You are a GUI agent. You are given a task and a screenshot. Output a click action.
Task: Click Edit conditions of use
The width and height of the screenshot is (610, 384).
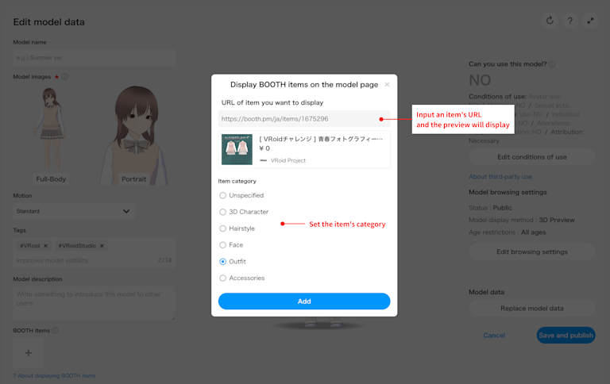coord(532,157)
